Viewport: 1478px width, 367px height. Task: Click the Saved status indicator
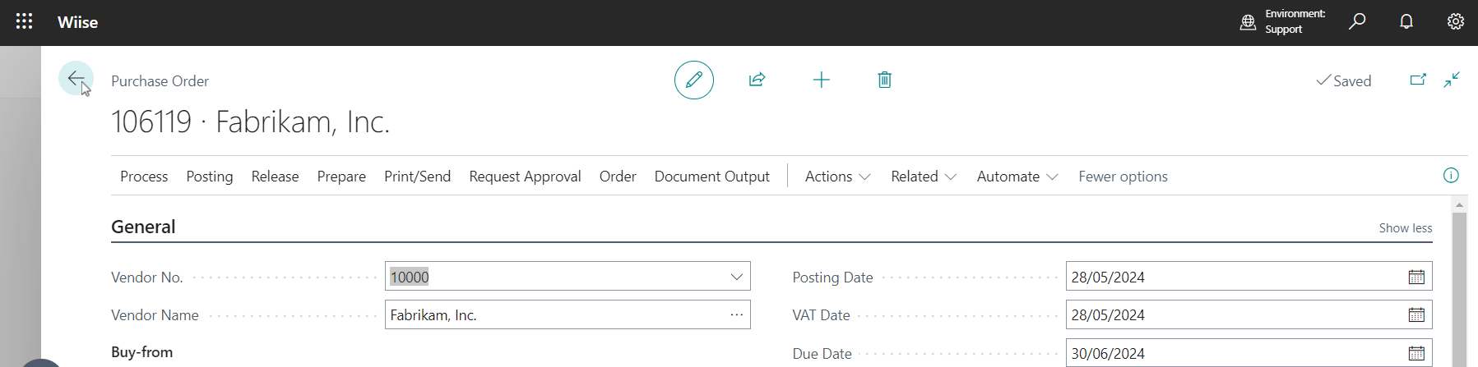coord(1344,80)
